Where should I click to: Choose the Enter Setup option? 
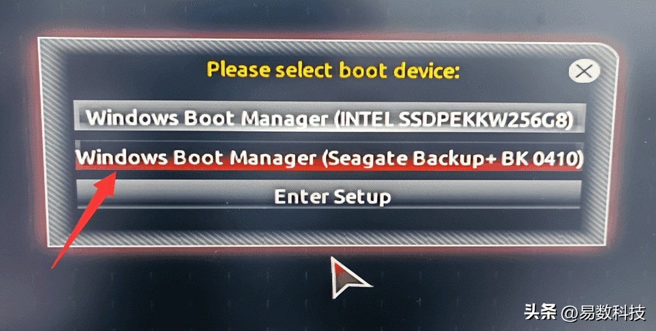point(330,196)
